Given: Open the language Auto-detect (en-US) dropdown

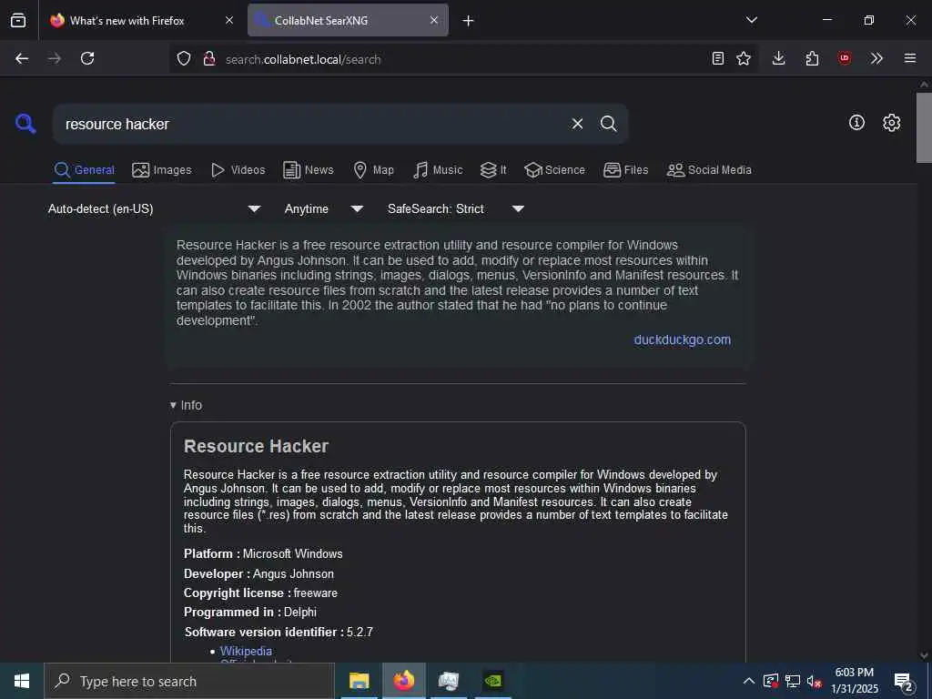Looking at the screenshot, I should click(155, 208).
